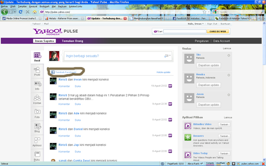The height and width of the screenshot is (166, 266).
Task: Open the Profil icon in the sidebar
Action: 37,71
